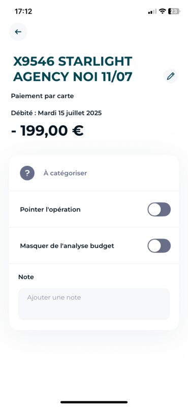188x407 pixels.
Task: Tap the Débité Mardi 15 juillet date
Action: [x=56, y=113]
